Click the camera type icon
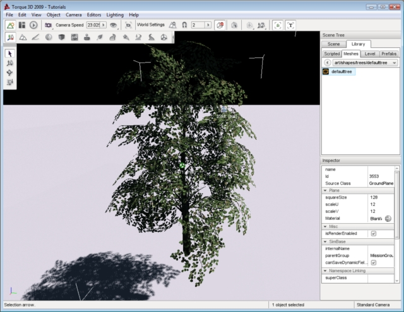The width and height of the screenshot is (404, 312). 48,25
